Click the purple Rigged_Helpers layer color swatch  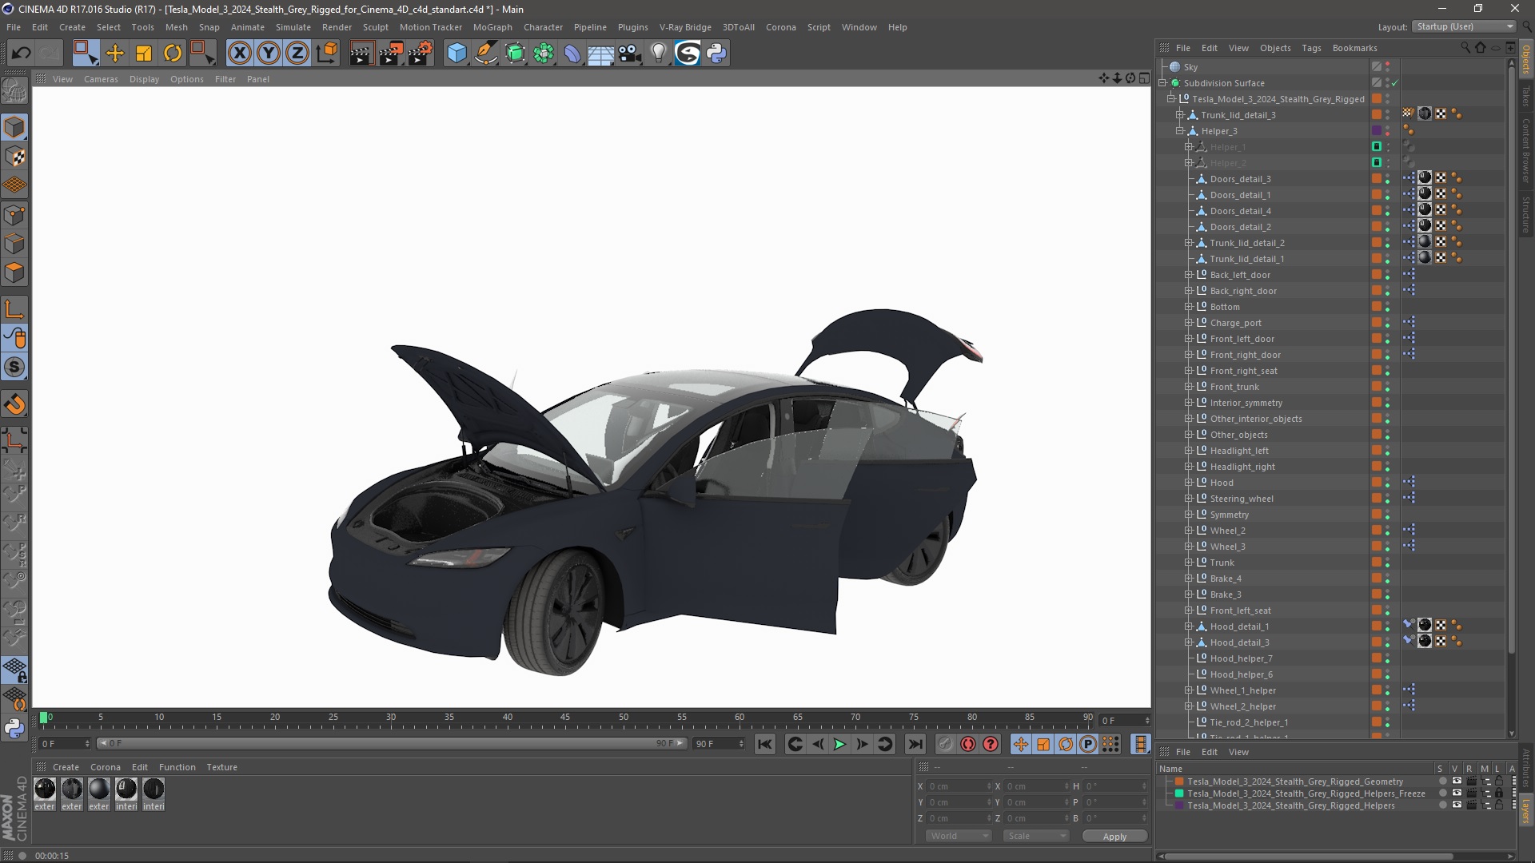tap(1179, 805)
